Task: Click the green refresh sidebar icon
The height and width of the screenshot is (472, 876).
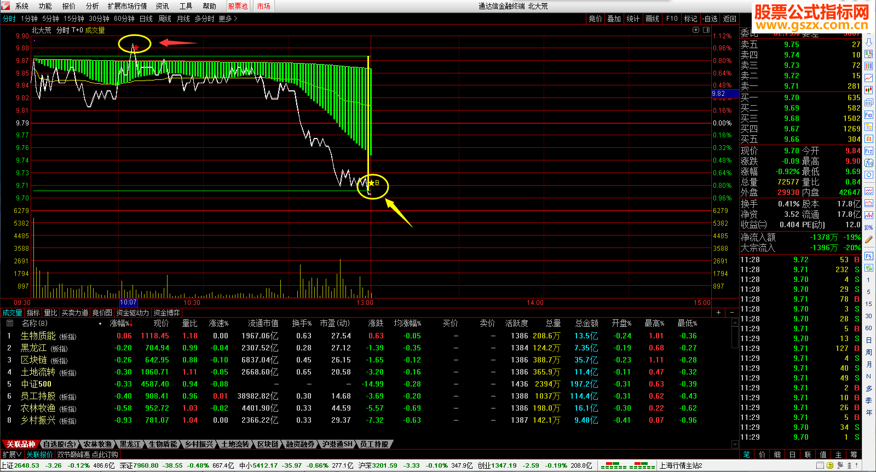Action: point(869,268)
